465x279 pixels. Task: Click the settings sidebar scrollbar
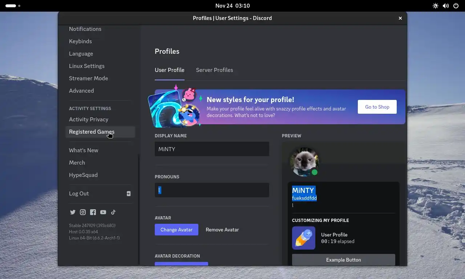[x=138, y=209]
